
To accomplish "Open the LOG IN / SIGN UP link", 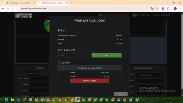I will [162, 15].
